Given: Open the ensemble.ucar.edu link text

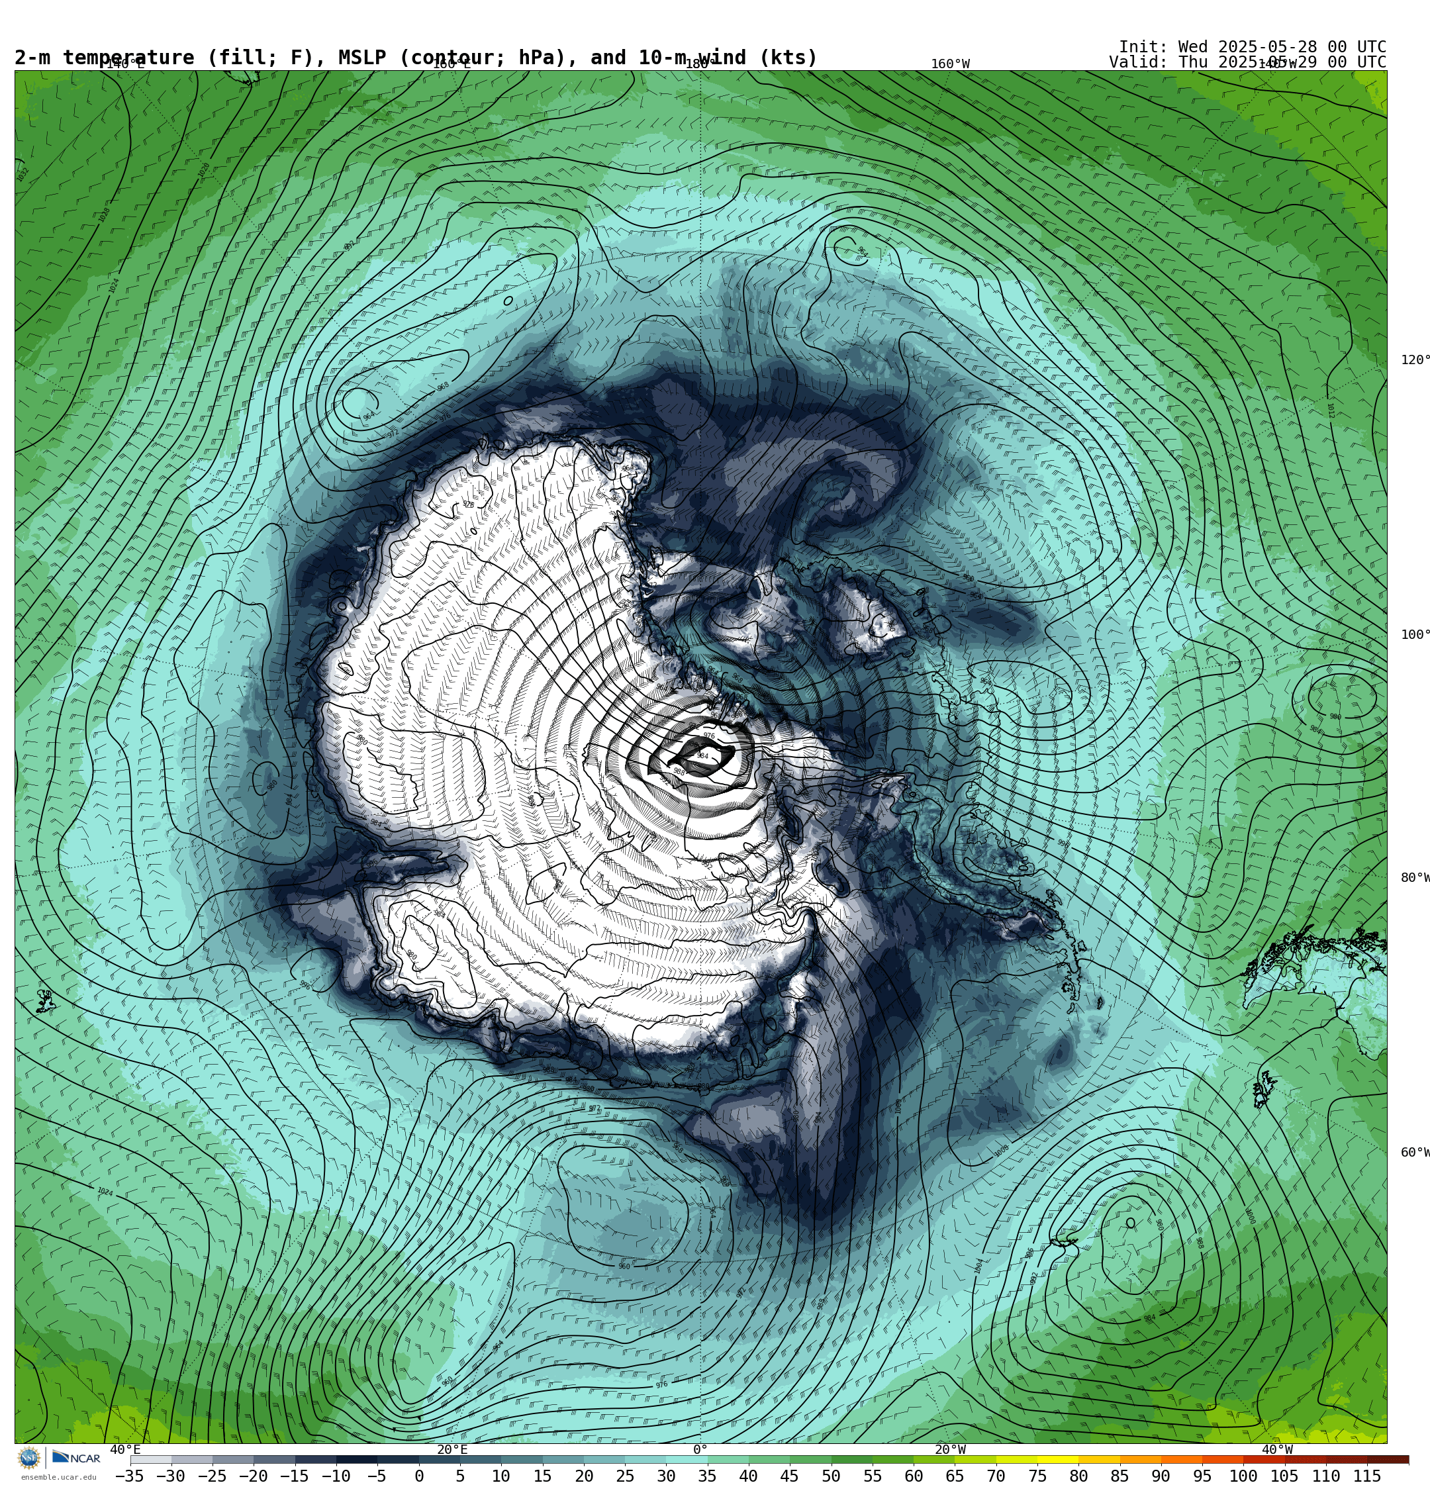Looking at the screenshot, I should pos(59,1478).
